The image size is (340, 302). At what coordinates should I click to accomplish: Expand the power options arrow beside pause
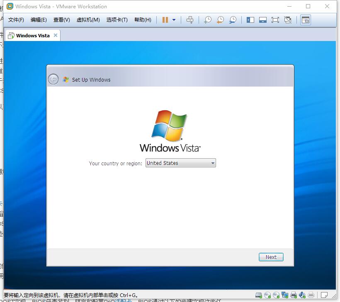point(174,20)
